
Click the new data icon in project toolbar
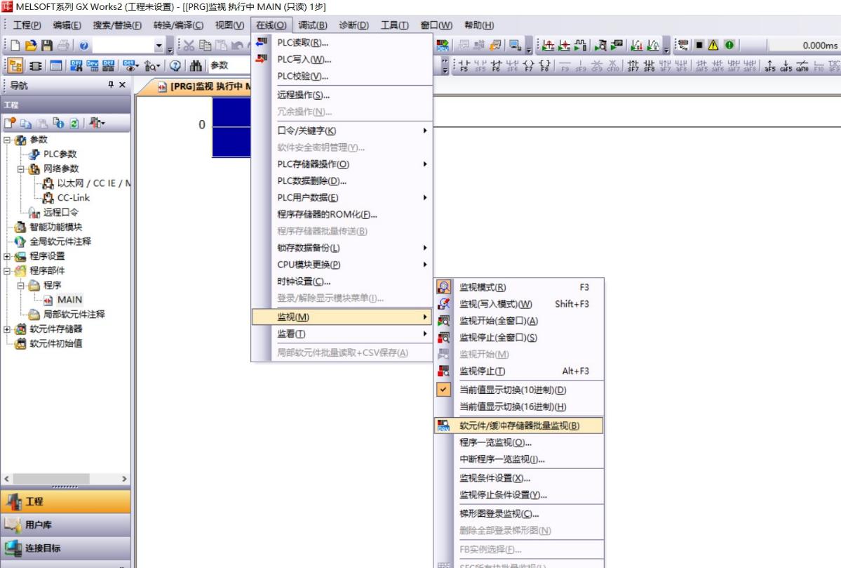[10, 123]
